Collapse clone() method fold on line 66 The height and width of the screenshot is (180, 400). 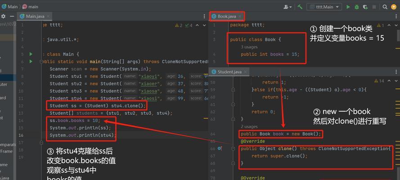point(233,148)
